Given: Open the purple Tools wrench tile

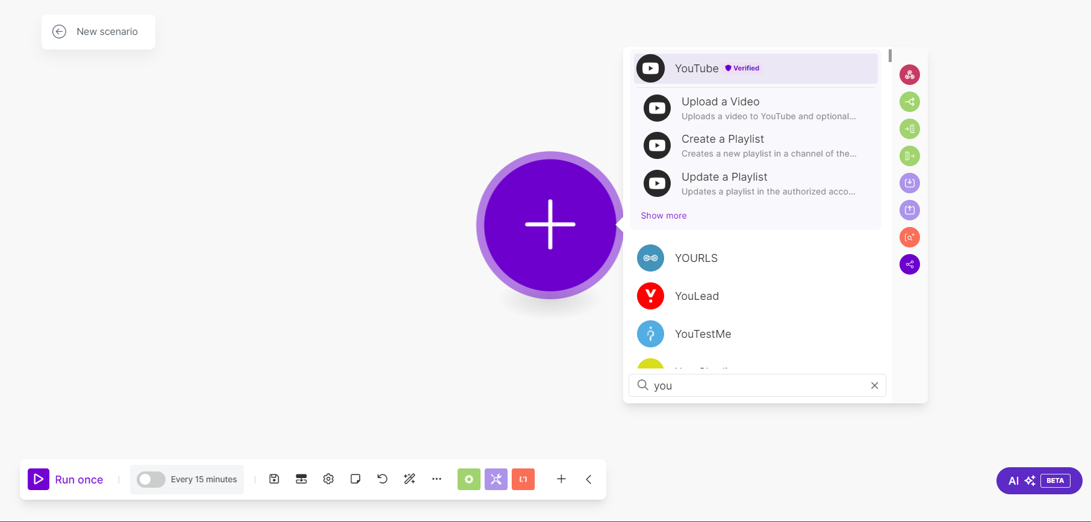Looking at the screenshot, I should click(496, 479).
